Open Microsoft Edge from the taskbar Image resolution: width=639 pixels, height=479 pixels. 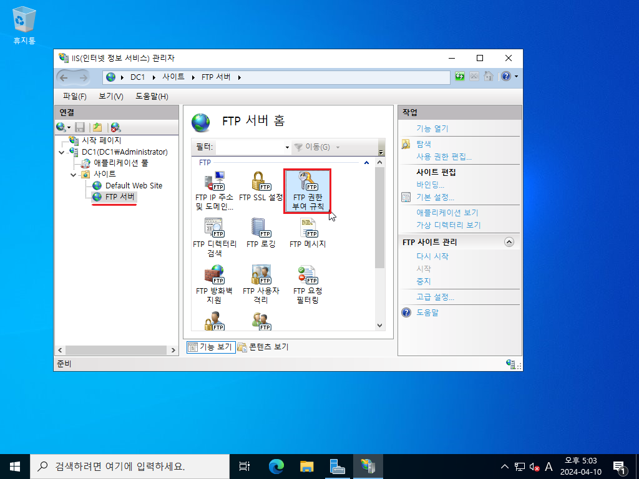(x=276, y=467)
